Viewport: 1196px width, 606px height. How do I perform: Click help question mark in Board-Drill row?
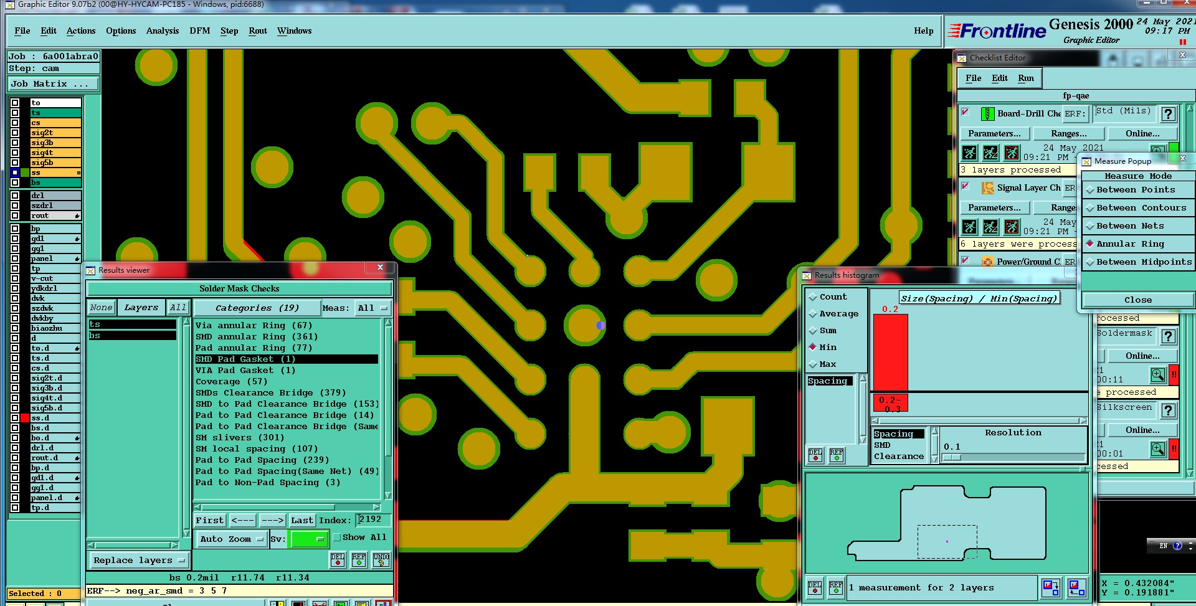pyautogui.click(x=1169, y=114)
